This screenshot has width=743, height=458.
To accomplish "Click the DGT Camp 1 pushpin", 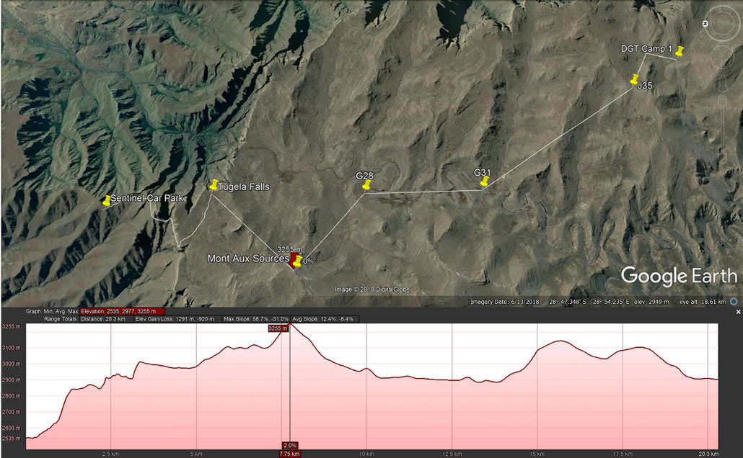I will [x=679, y=50].
